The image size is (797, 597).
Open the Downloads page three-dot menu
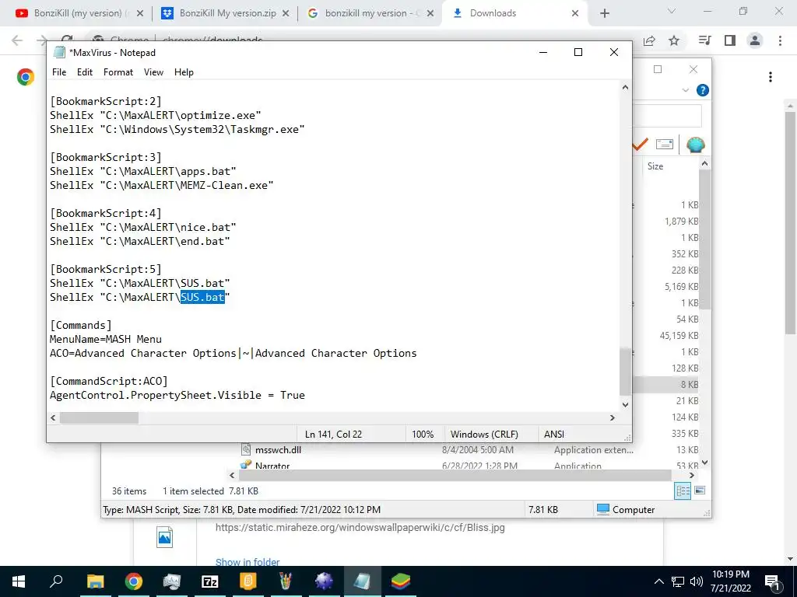click(771, 77)
